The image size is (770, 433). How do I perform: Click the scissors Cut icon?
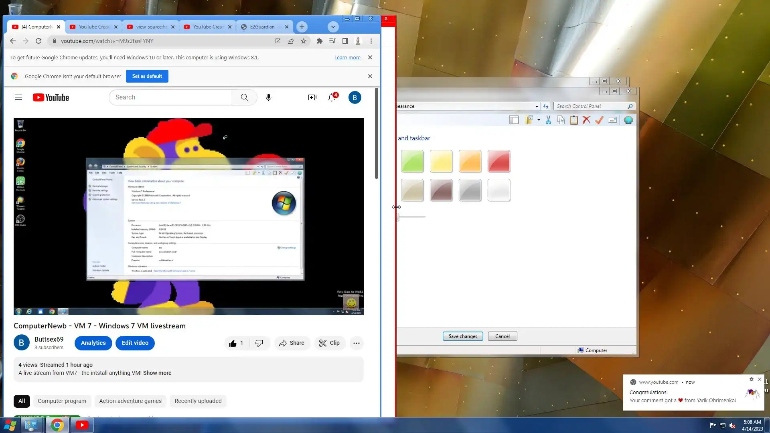tap(548, 120)
